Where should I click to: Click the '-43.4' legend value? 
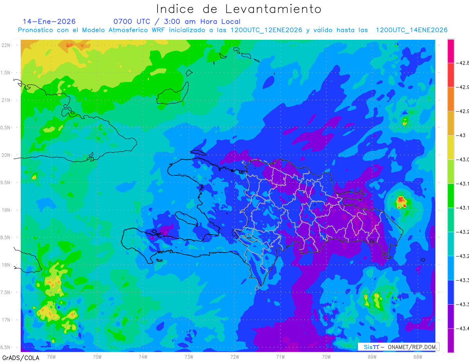pos(463,328)
